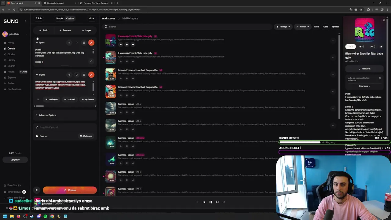The image size is (391, 220).
Task: Toggle the Uploads filter
Action: (x=335, y=27)
